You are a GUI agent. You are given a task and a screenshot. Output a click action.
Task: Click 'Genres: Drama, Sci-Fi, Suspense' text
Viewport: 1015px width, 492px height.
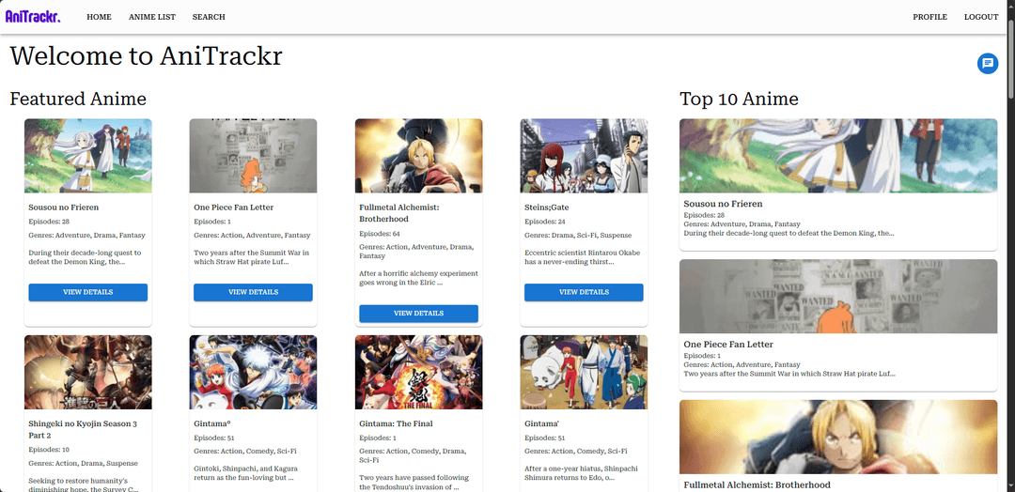click(x=578, y=236)
